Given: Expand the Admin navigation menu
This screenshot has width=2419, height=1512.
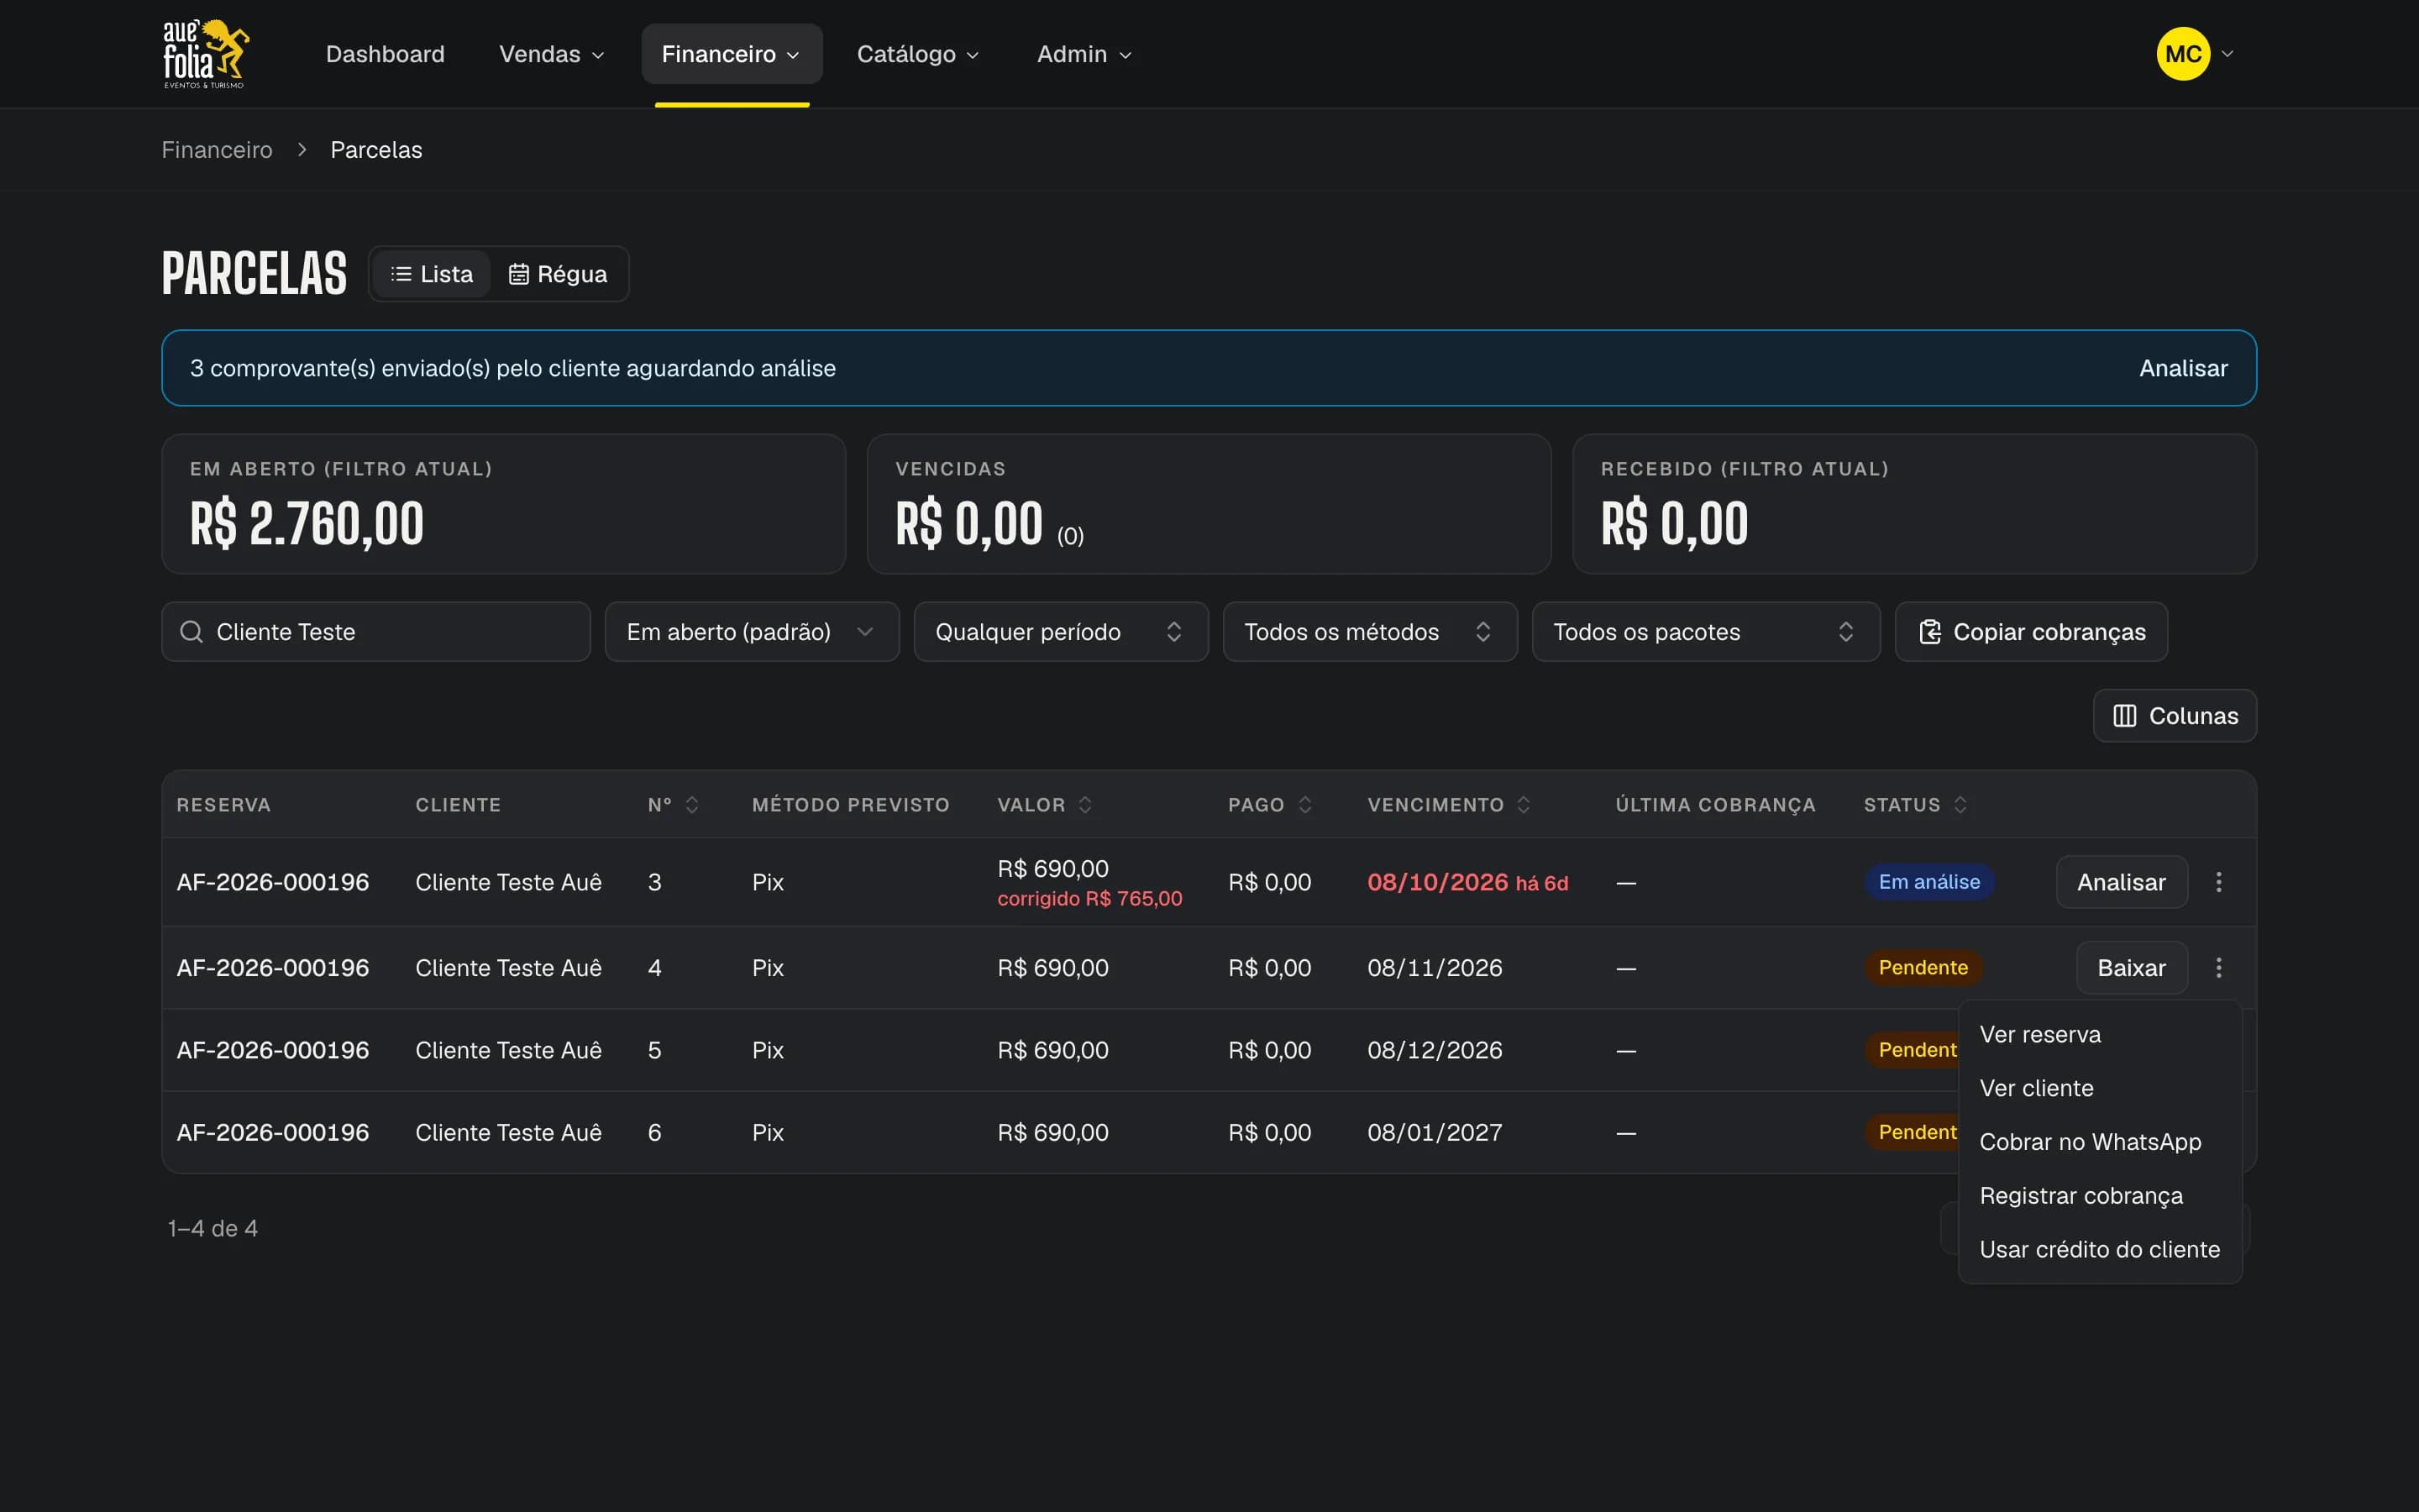Looking at the screenshot, I should [x=1084, y=54].
